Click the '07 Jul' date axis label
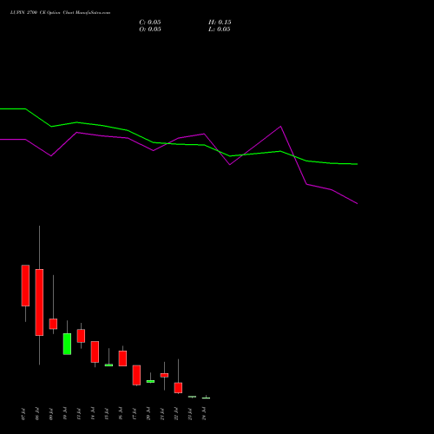Image resolution: width=434 pixels, height=434 pixels. point(23,414)
